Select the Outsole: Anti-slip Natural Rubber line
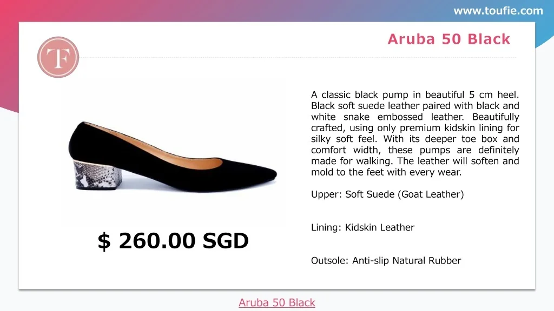554x311 pixels. tap(386, 261)
